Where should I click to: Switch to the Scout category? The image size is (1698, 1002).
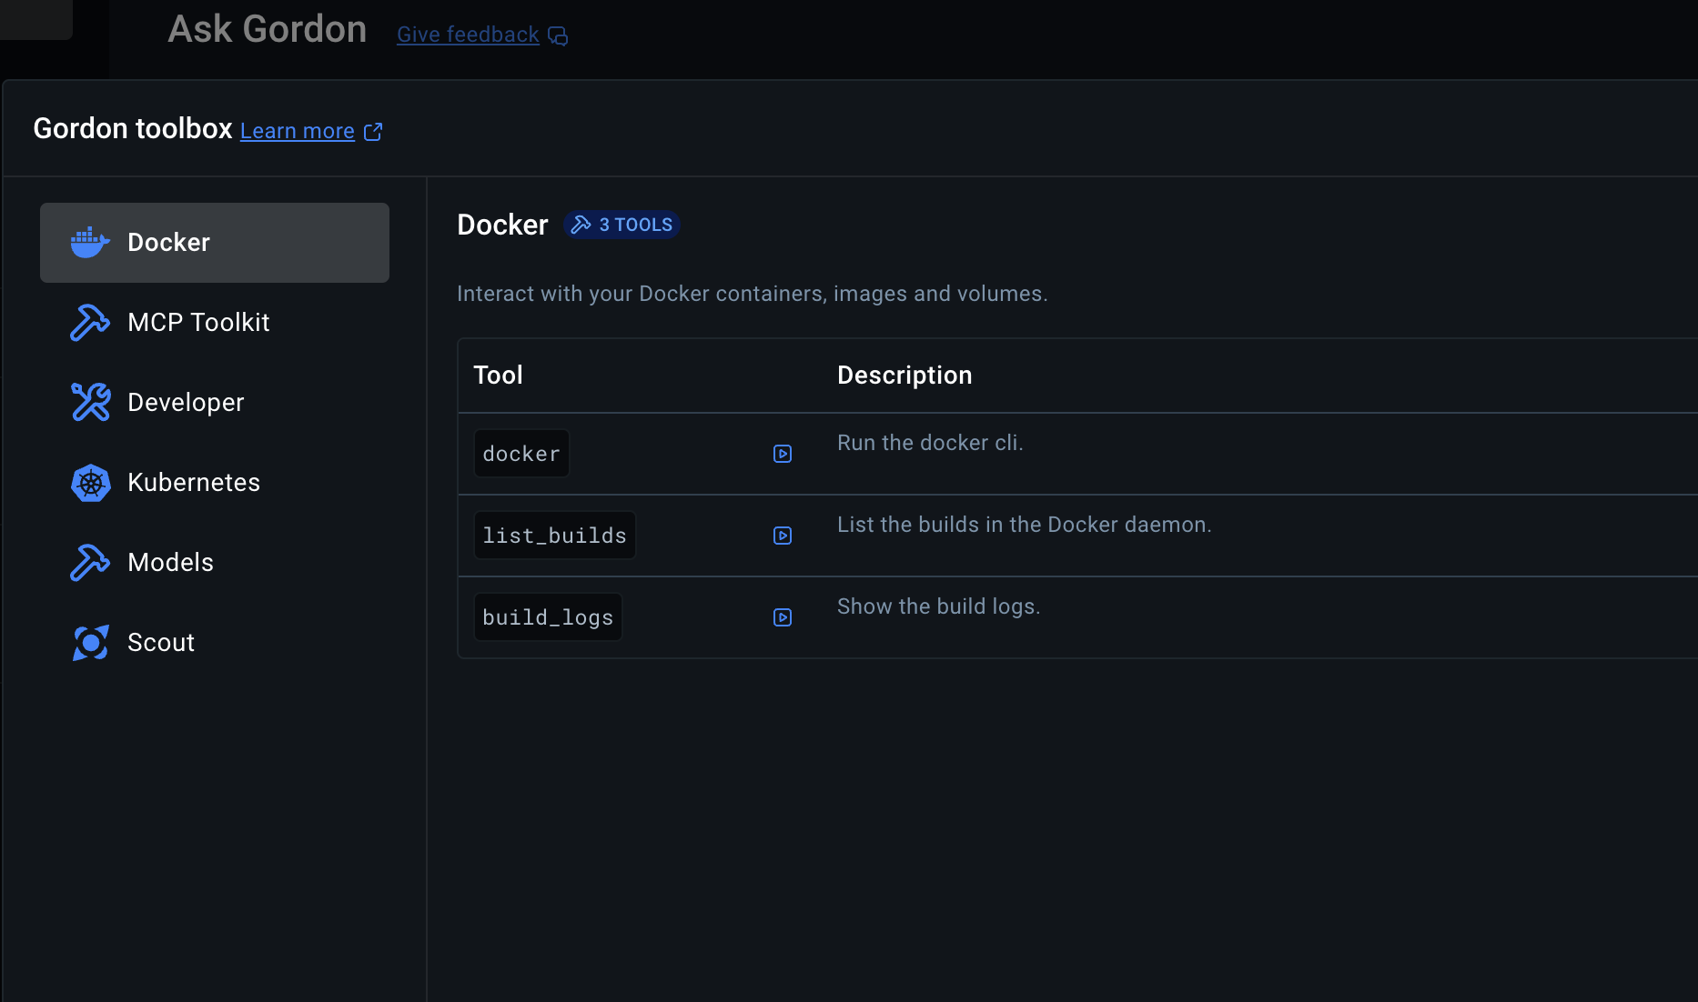[x=215, y=643]
